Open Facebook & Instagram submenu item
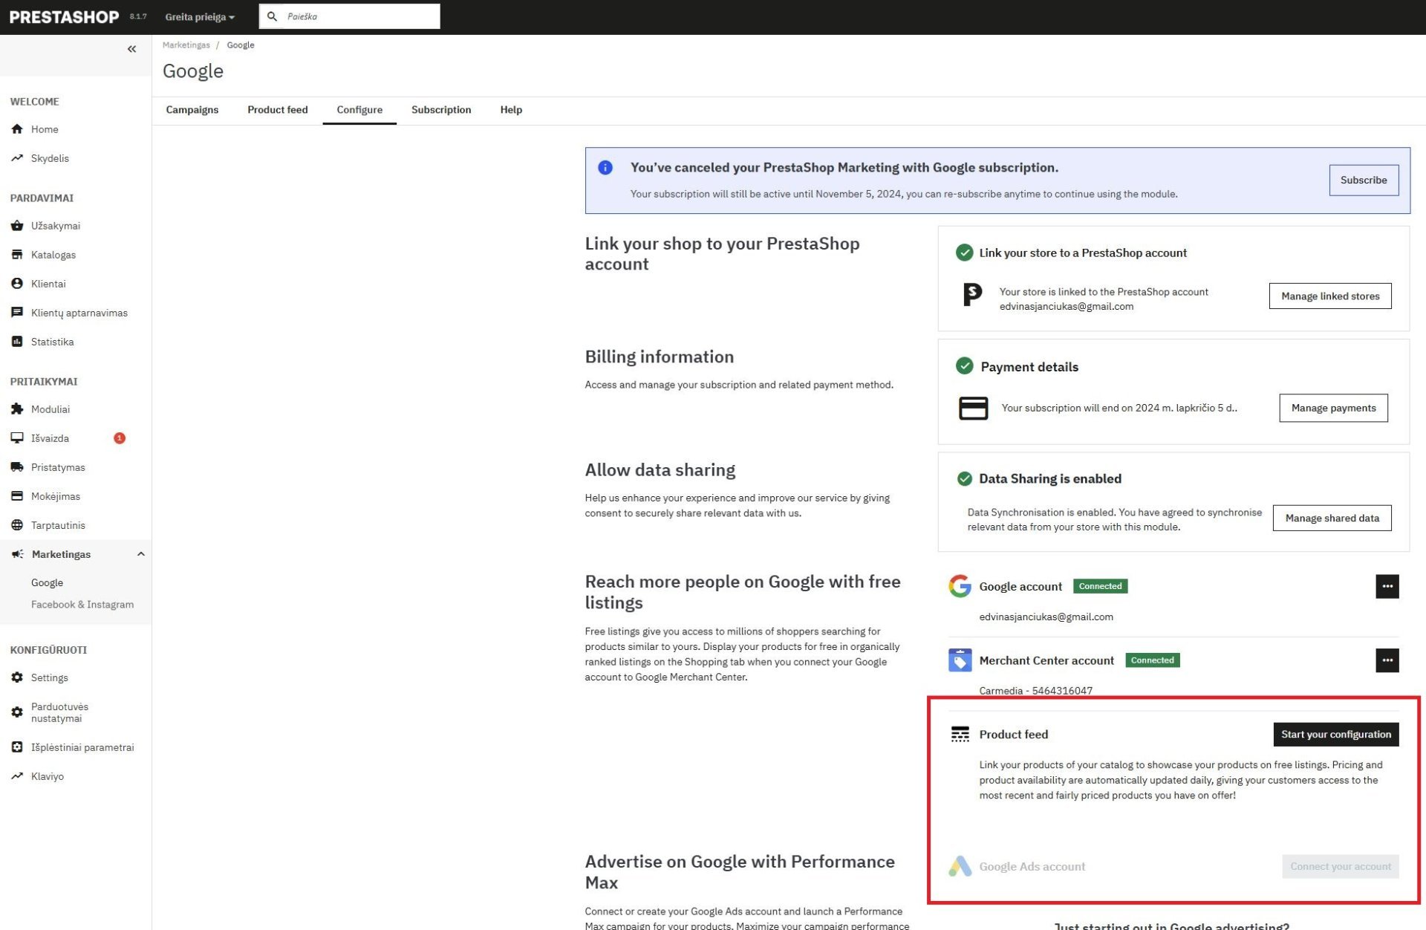 point(82,605)
